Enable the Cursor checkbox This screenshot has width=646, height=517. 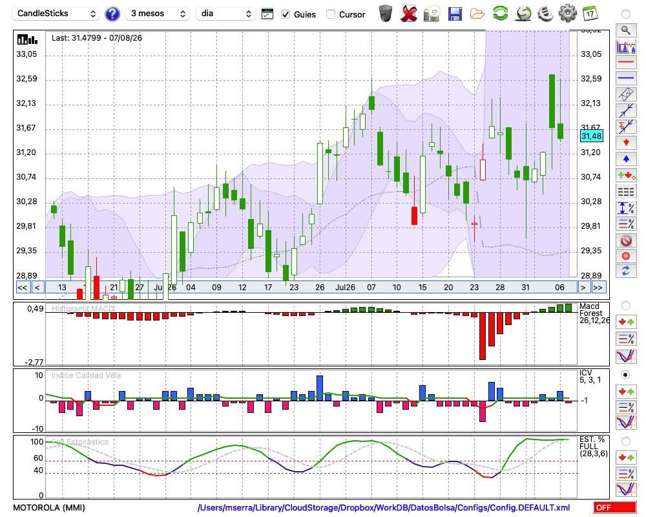(x=330, y=14)
